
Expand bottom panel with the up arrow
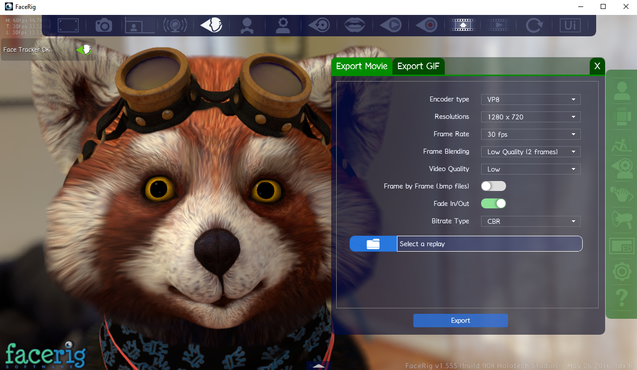(x=319, y=366)
